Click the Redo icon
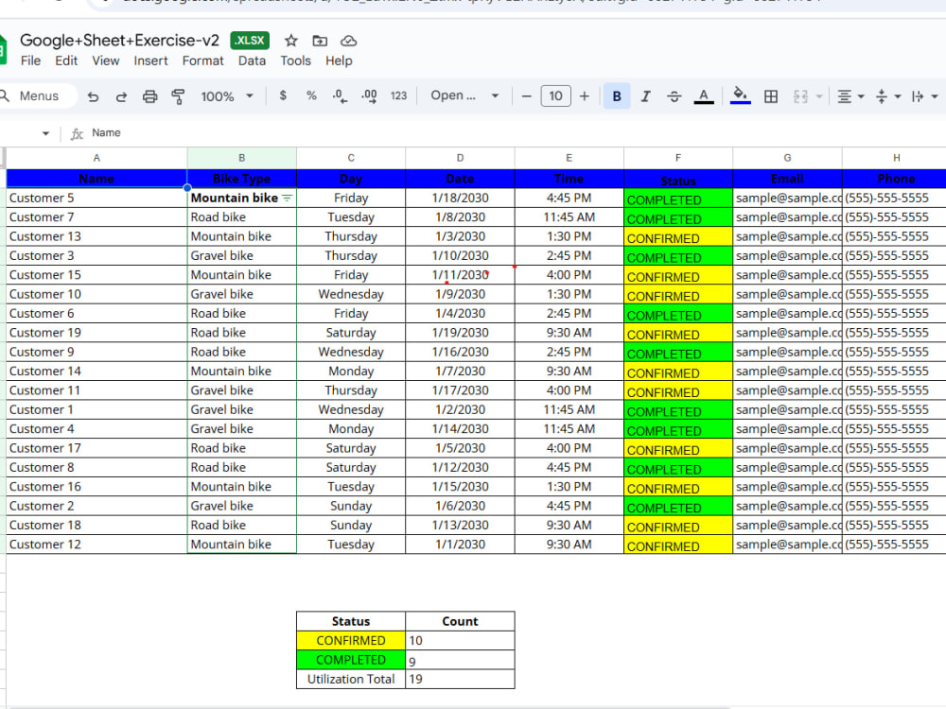 tap(121, 96)
